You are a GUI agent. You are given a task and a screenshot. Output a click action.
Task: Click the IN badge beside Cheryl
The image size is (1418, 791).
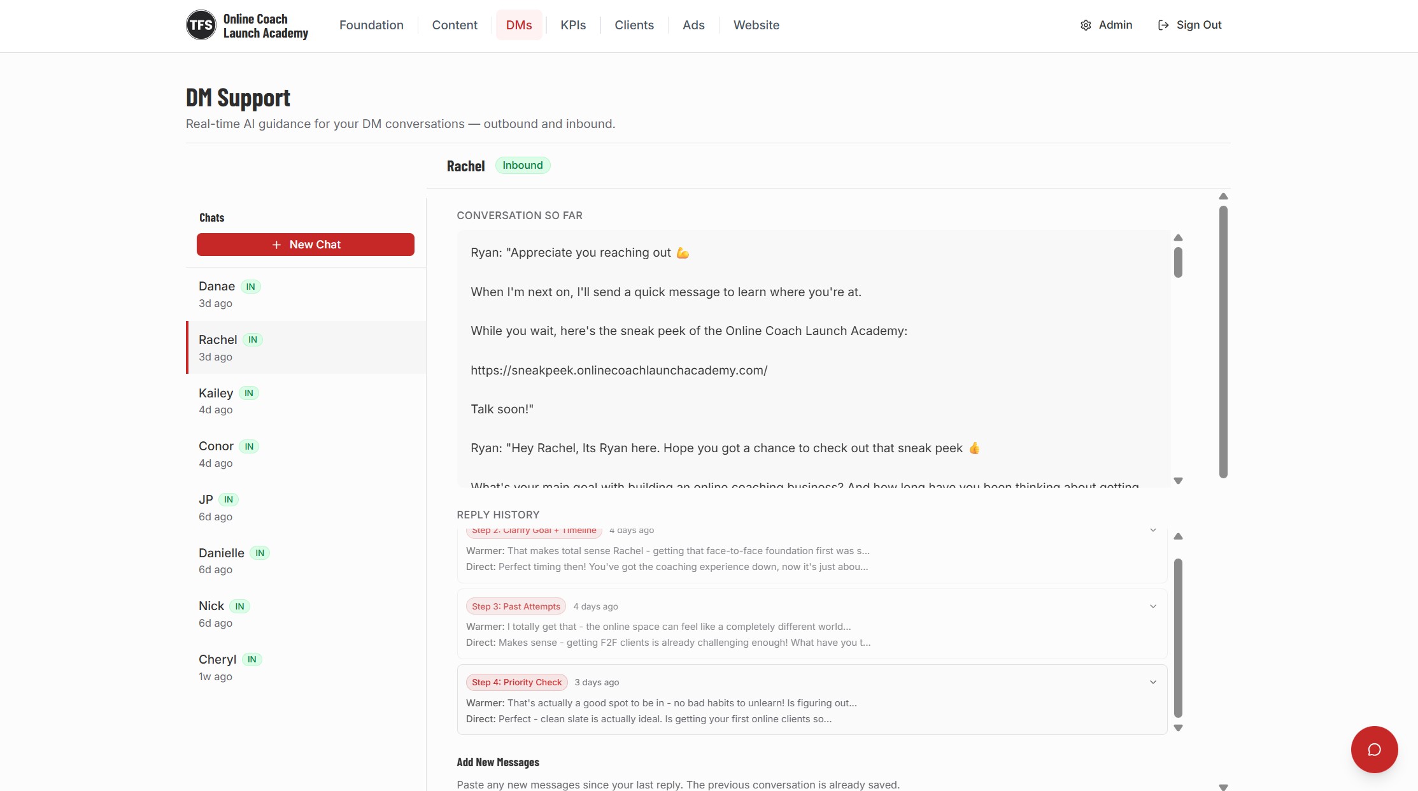252,659
